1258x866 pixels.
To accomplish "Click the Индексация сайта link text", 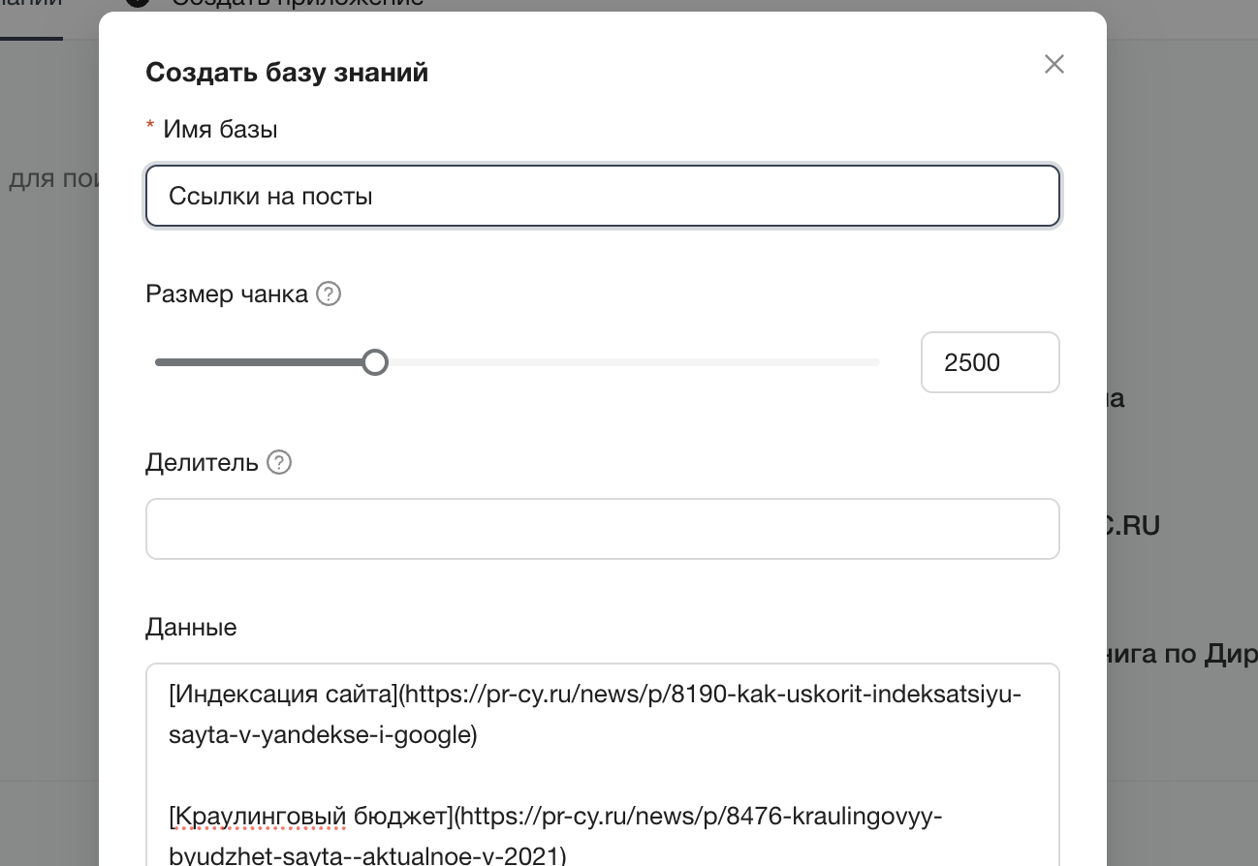I will [x=252, y=694].
